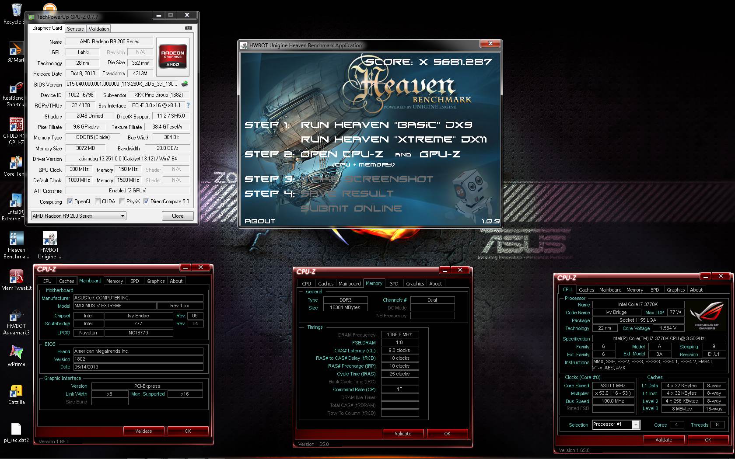Click the Close button in GPU-Z
This screenshot has width=735, height=459.
click(178, 216)
